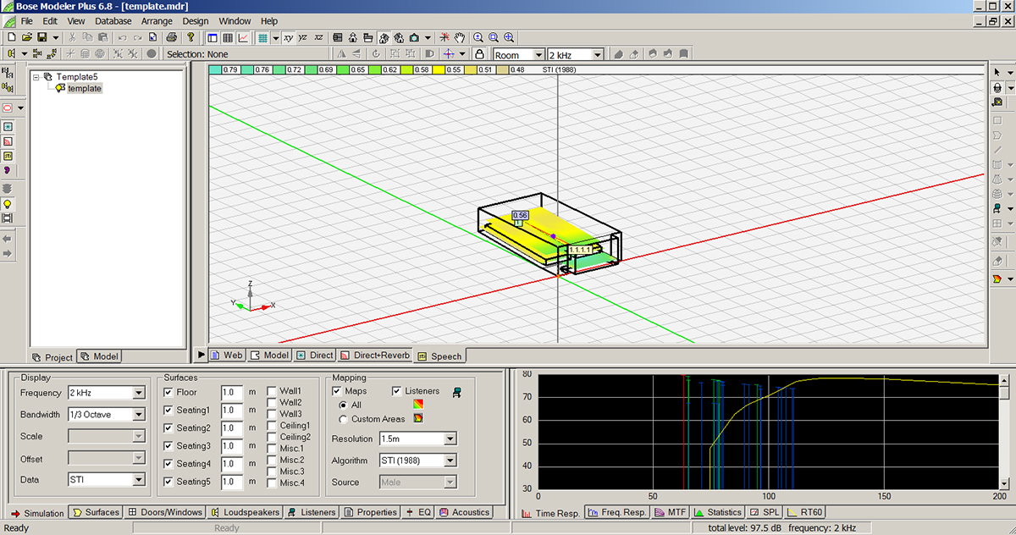Click the light bulb icon in left sidebar
The width and height of the screenshot is (1016, 535).
point(8,204)
